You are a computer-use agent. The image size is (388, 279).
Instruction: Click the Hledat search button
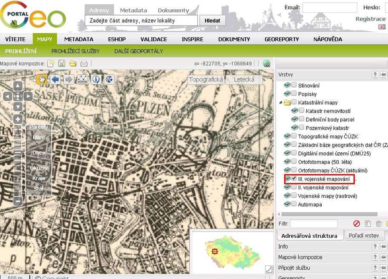(x=212, y=21)
